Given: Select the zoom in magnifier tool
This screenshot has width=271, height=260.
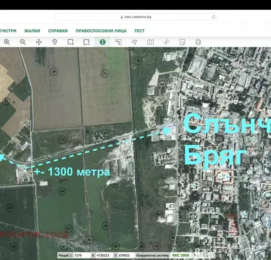Looking at the screenshot, I should pos(7,42).
